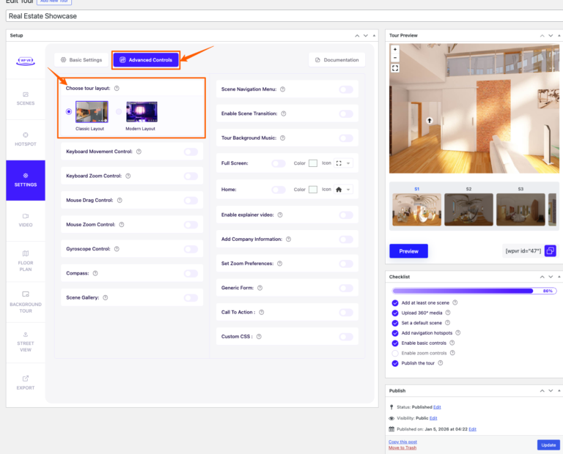
Task: Click help icon beside Mouse Zoom Control
Action: coord(122,225)
